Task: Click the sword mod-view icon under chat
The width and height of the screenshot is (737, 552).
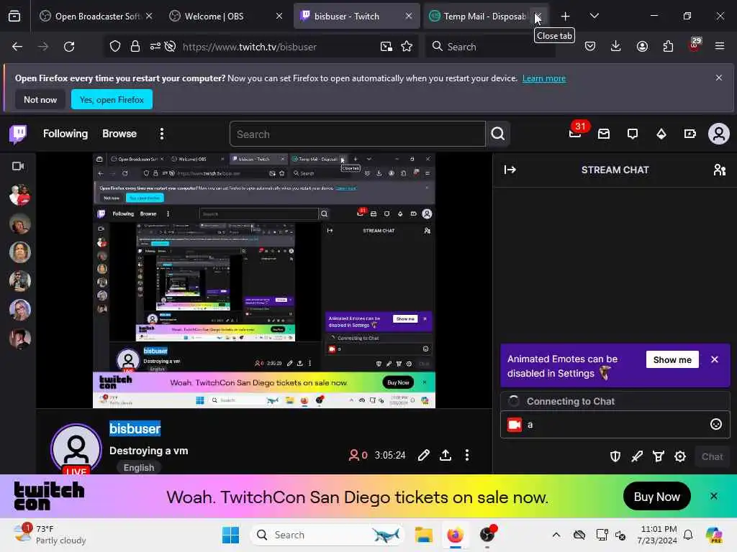Action: (637, 456)
